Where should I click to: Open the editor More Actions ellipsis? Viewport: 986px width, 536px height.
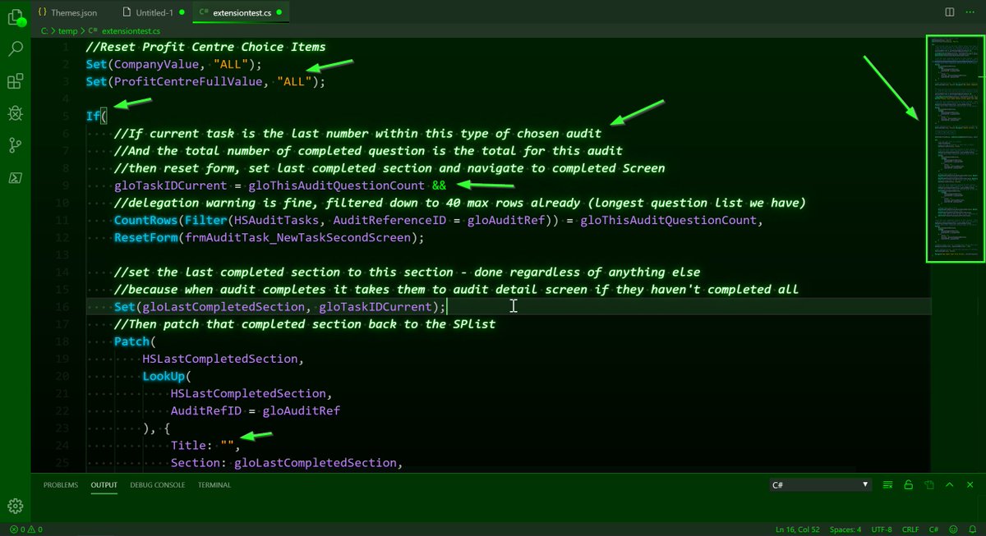pyautogui.click(x=970, y=12)
